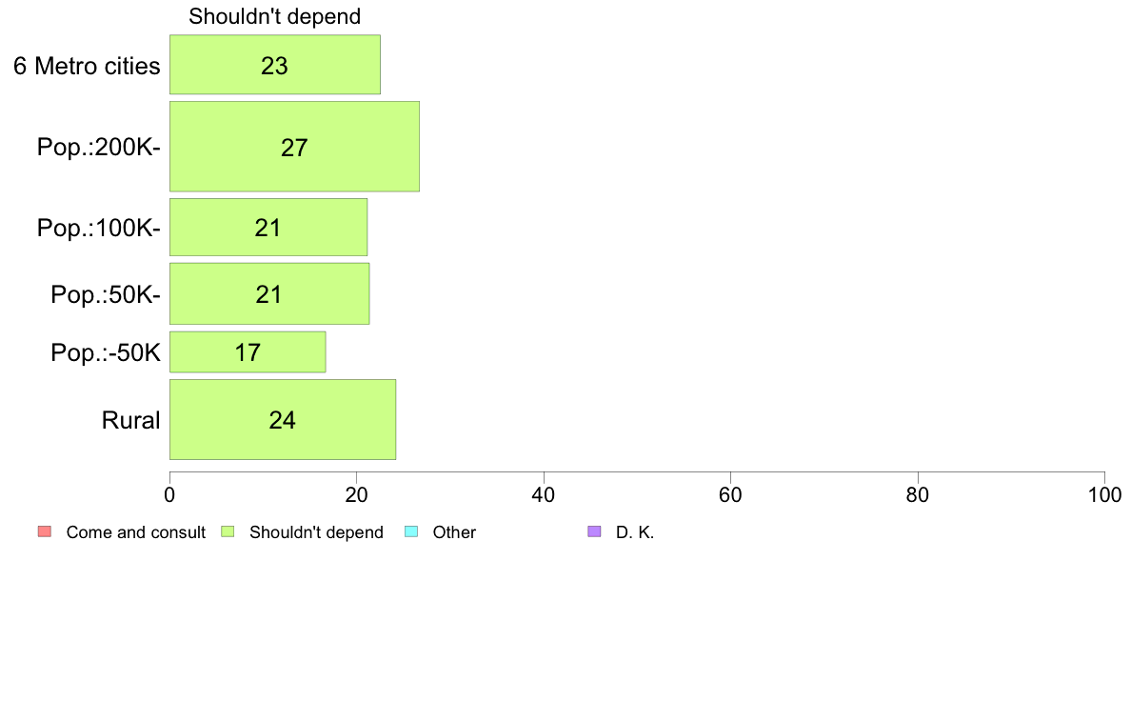
Task: Click the Pop.:-50K axis label
Action: 106,353
